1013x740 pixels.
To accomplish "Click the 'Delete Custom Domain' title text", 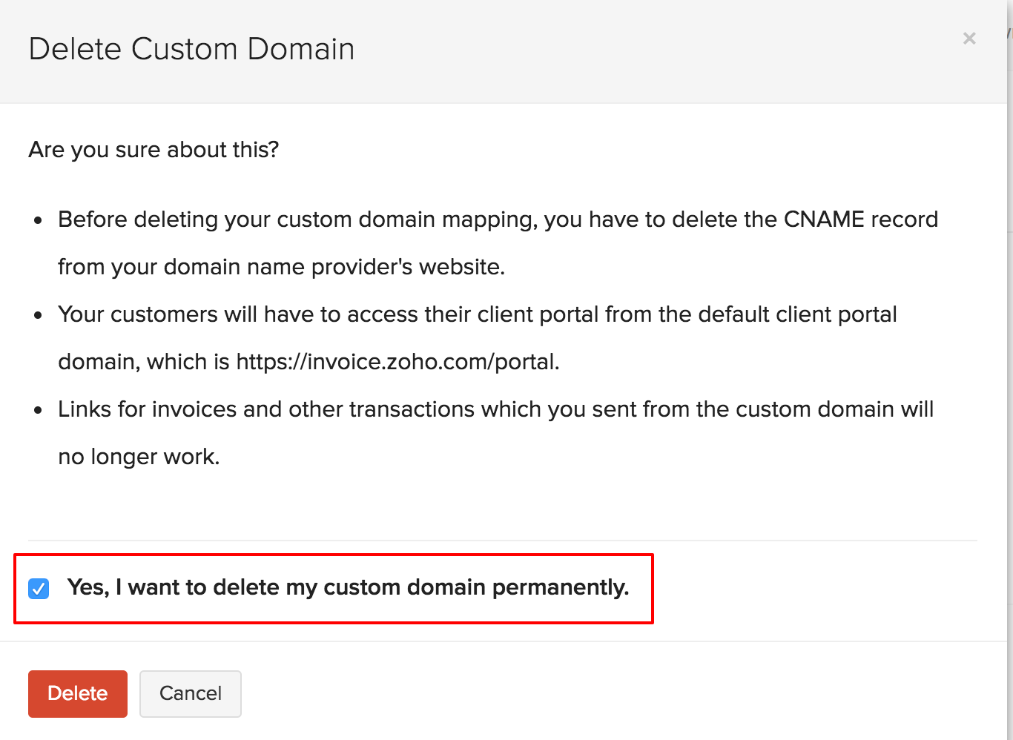I will click(x=191, y=49).
